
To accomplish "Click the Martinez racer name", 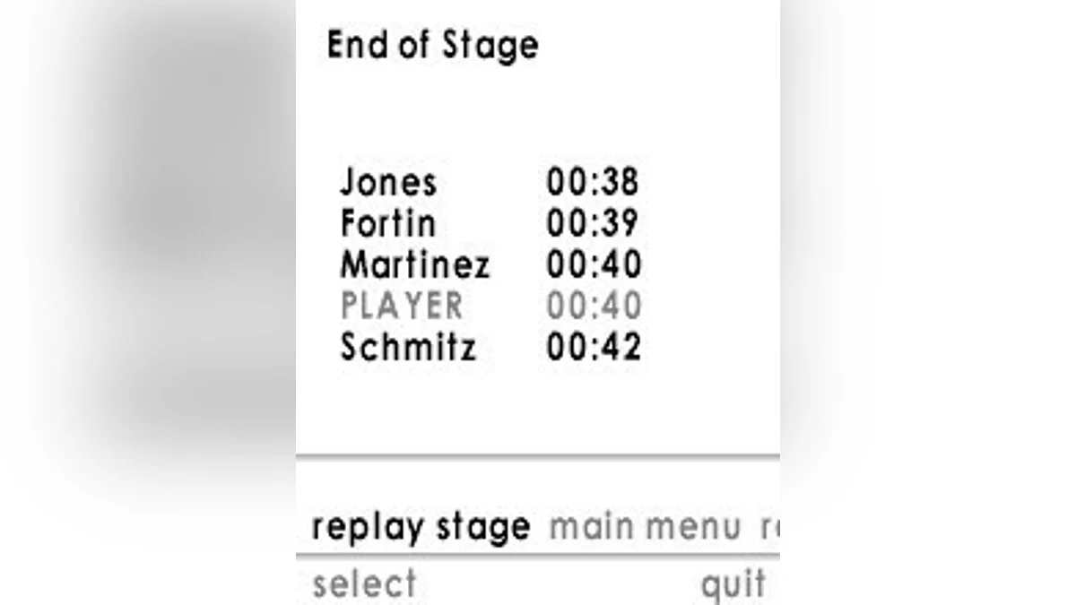I will pos(415,265).
